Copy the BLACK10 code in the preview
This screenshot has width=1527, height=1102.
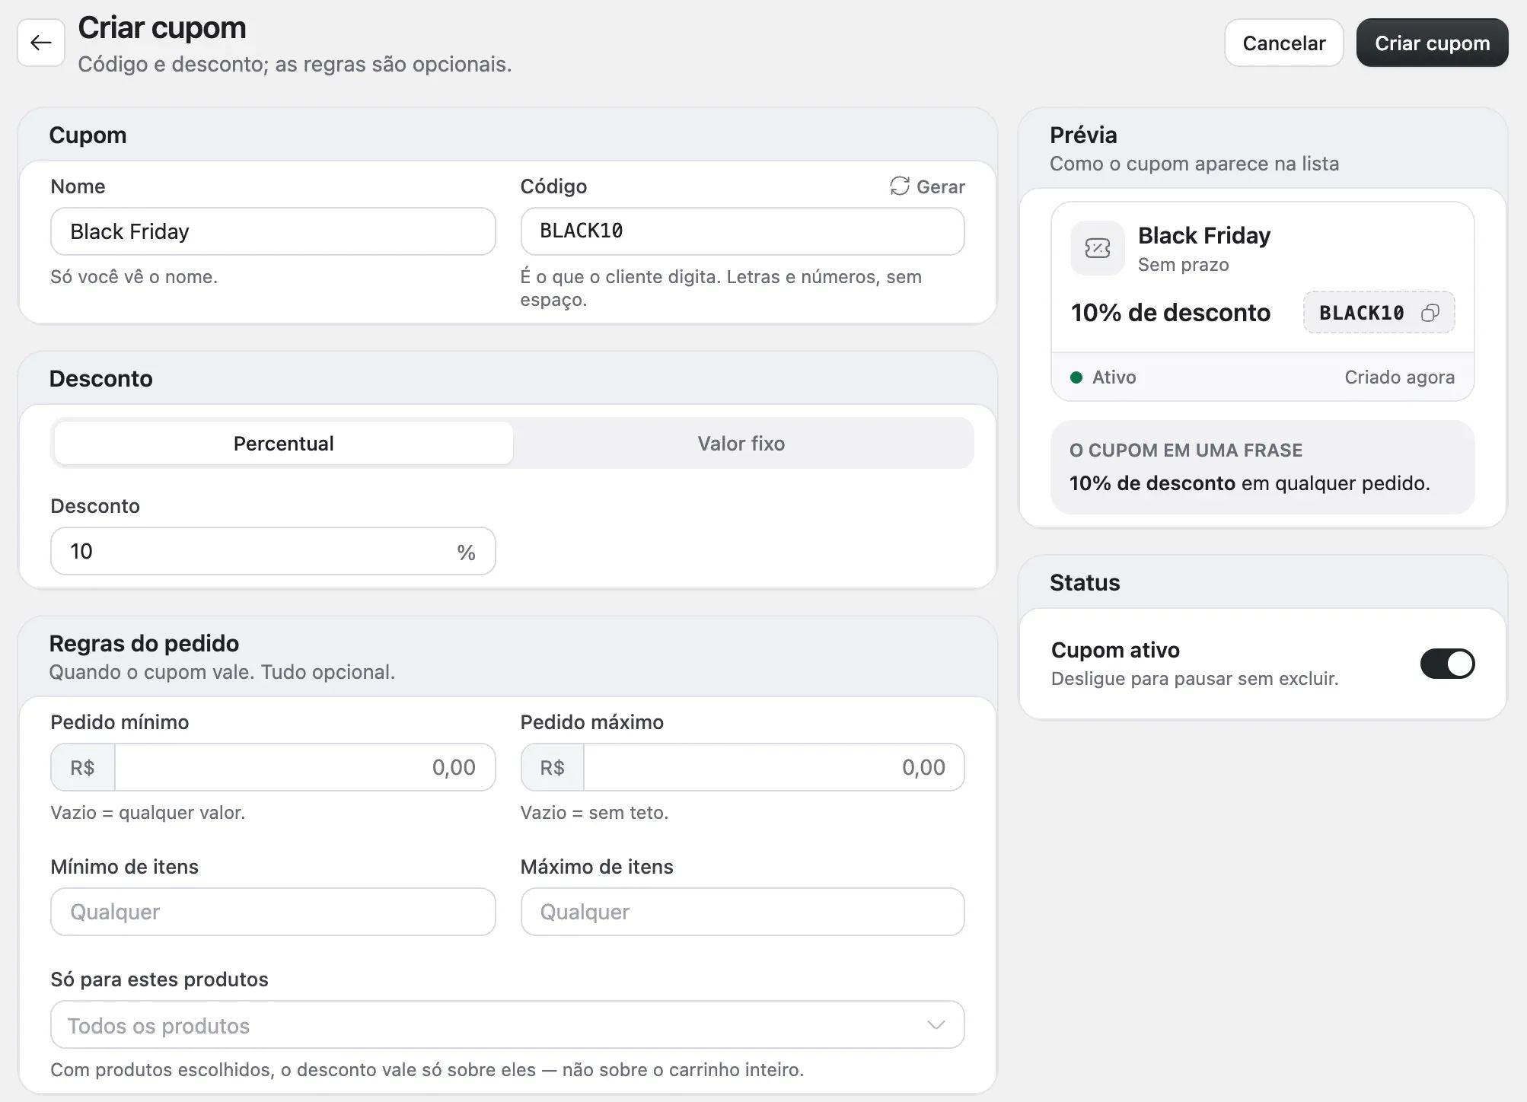[x=1430, y=313]
